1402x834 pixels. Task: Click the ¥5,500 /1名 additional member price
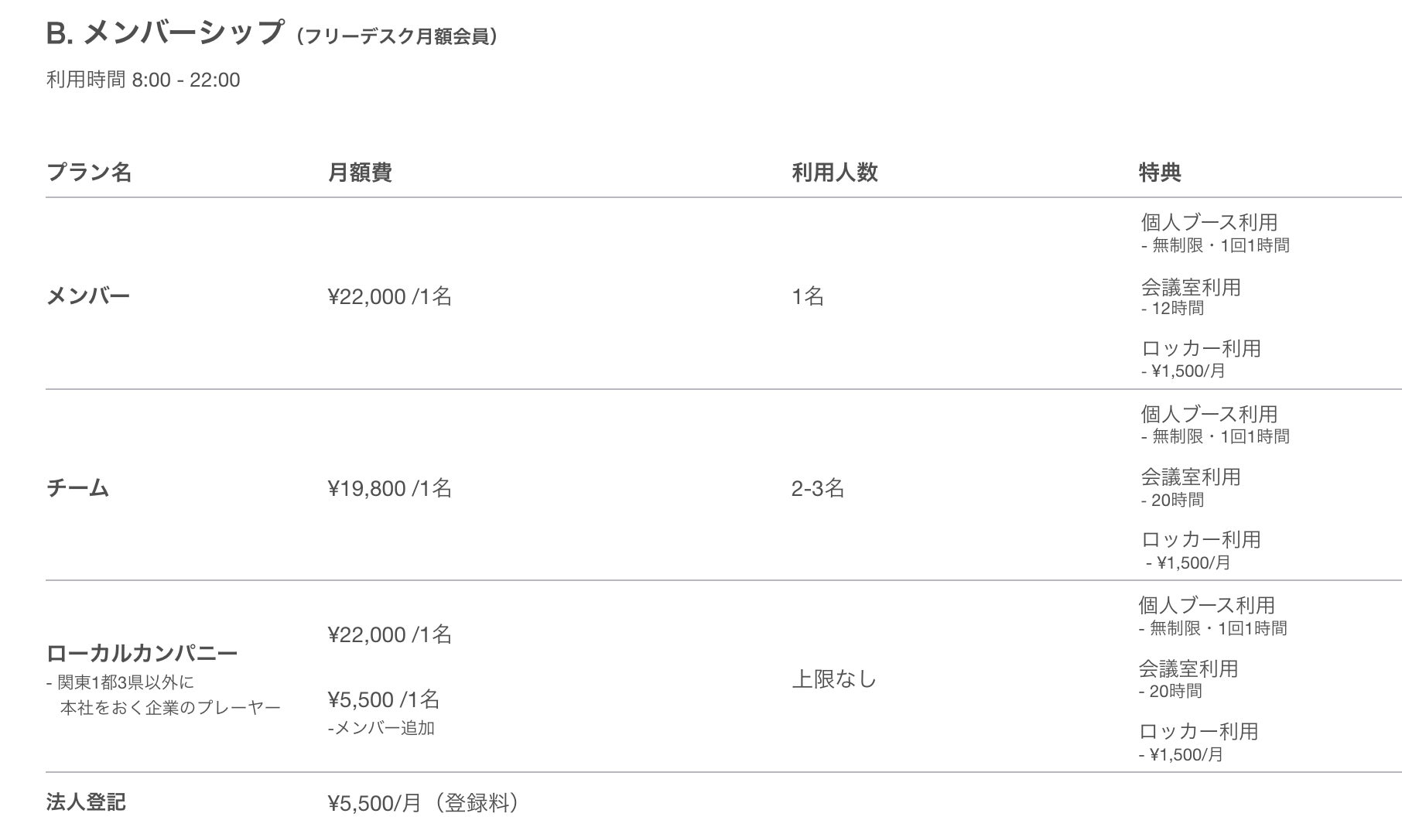point(383,699)
